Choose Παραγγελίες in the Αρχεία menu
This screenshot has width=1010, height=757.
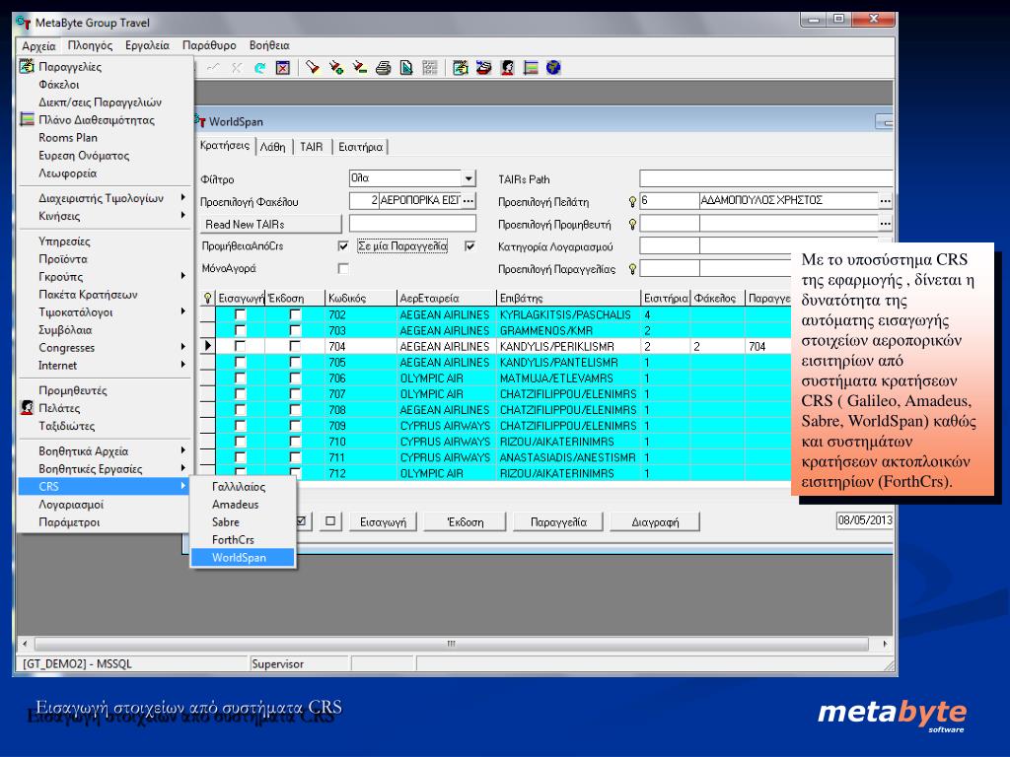pos(70,67)
